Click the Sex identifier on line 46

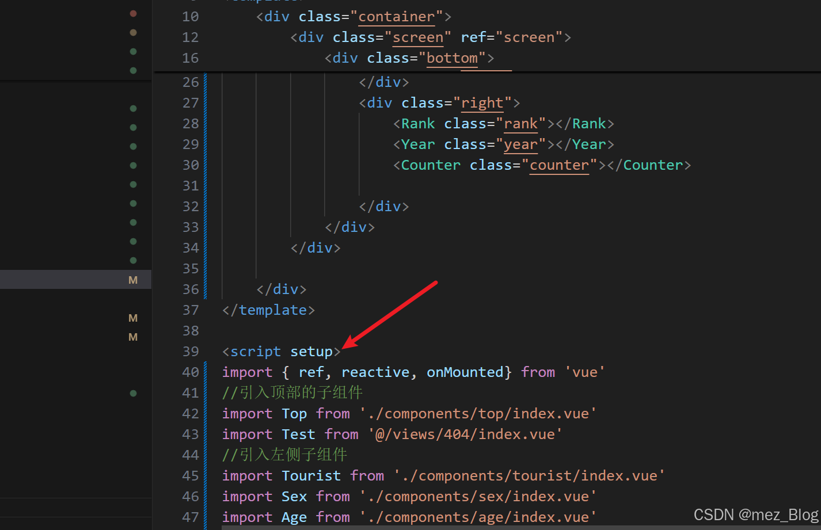click(x=294, y=497)
